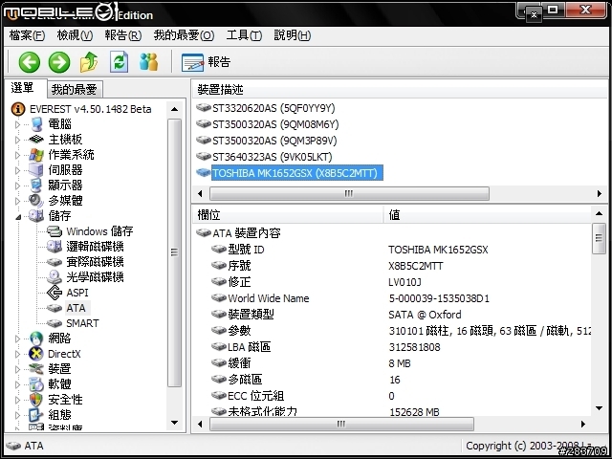Expand the 主機板 tree node
Viewport: 612px width, 459px height.
click(17, 140)
